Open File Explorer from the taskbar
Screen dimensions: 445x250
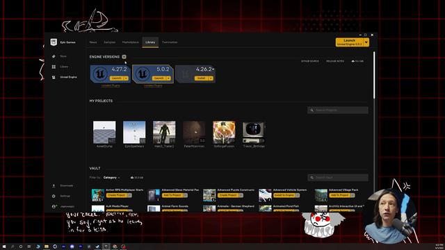(x=47, y=247)
